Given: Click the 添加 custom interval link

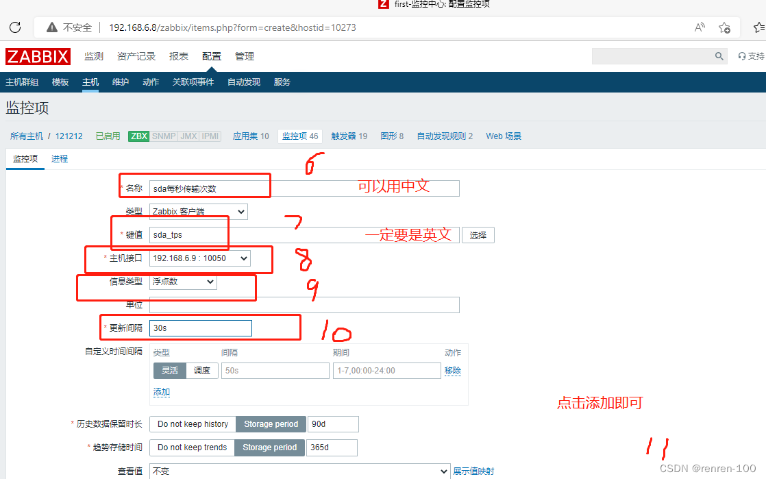Looking at the screenshot, I should click(x=162, y=392).
